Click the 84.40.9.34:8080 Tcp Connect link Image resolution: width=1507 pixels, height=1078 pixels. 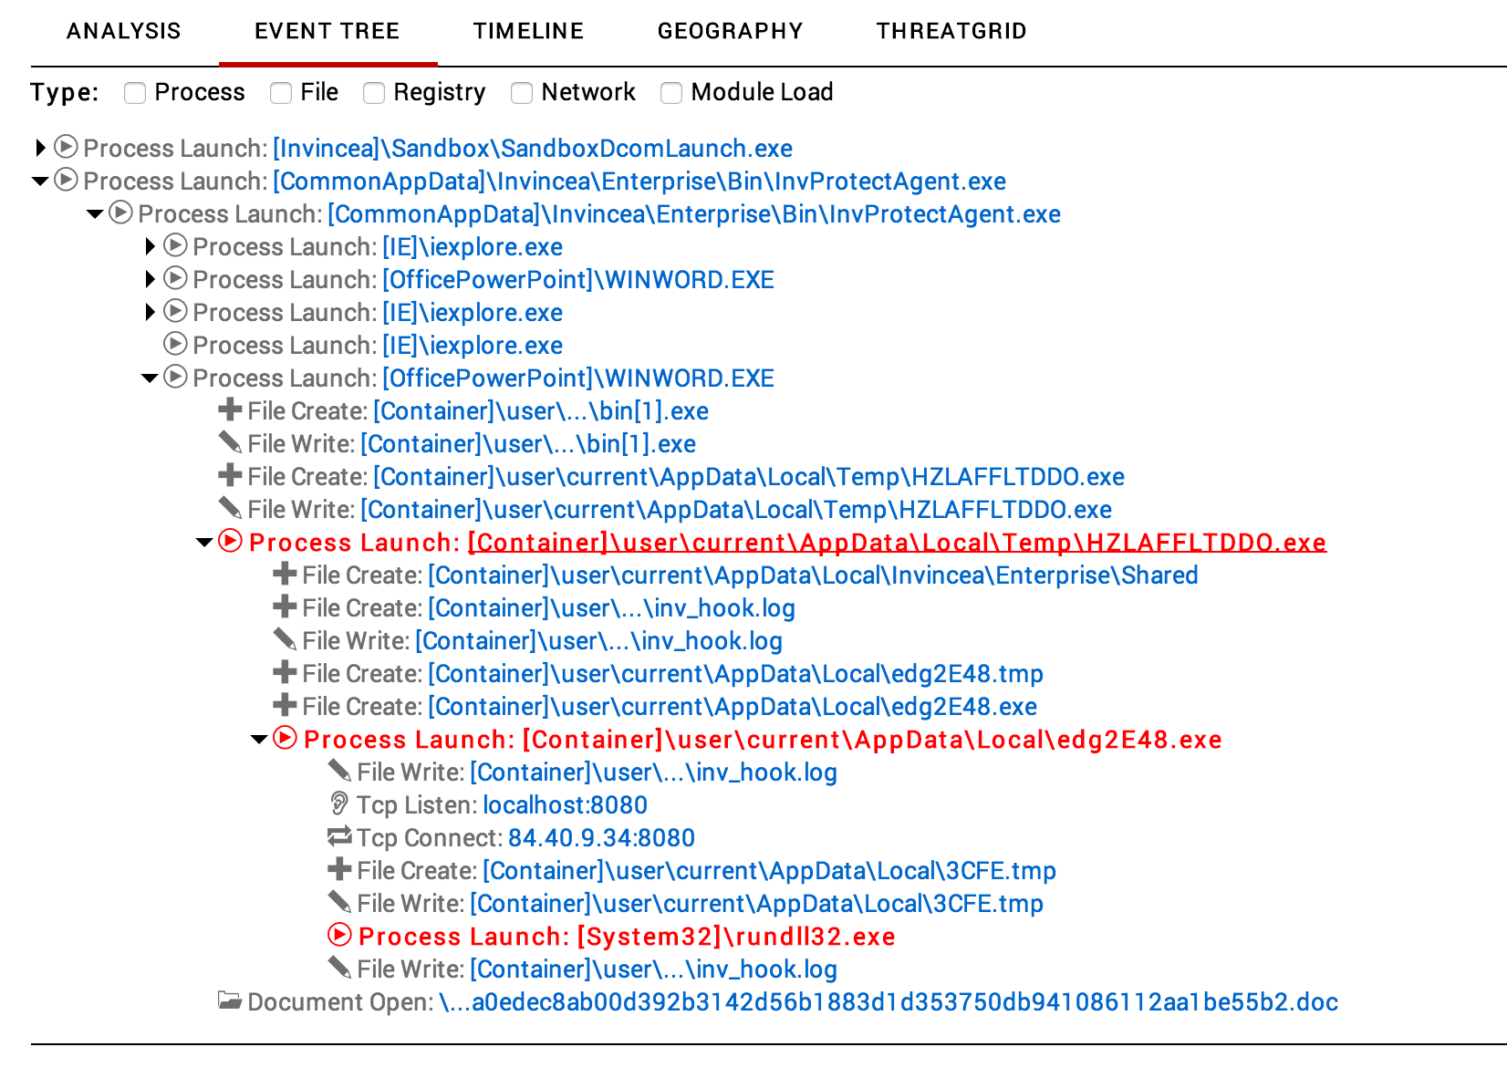click(x=602, y=838)
